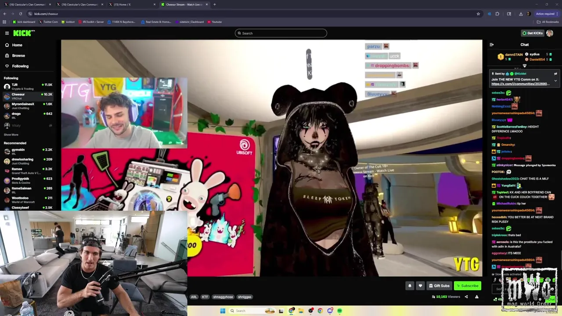Click the report warning triangle icon
562x316 pixels.
476,297
